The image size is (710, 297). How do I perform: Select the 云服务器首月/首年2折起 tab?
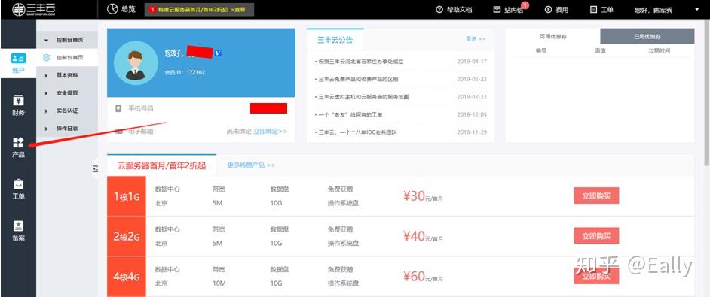[x=161, y=165]
